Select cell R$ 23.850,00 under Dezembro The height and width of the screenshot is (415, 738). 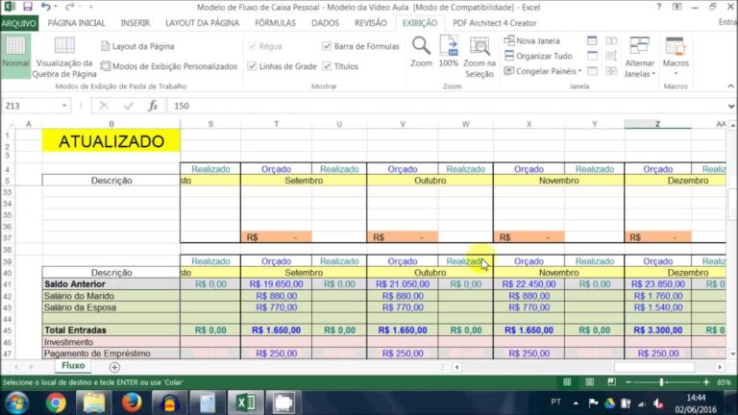coord(657,284)
